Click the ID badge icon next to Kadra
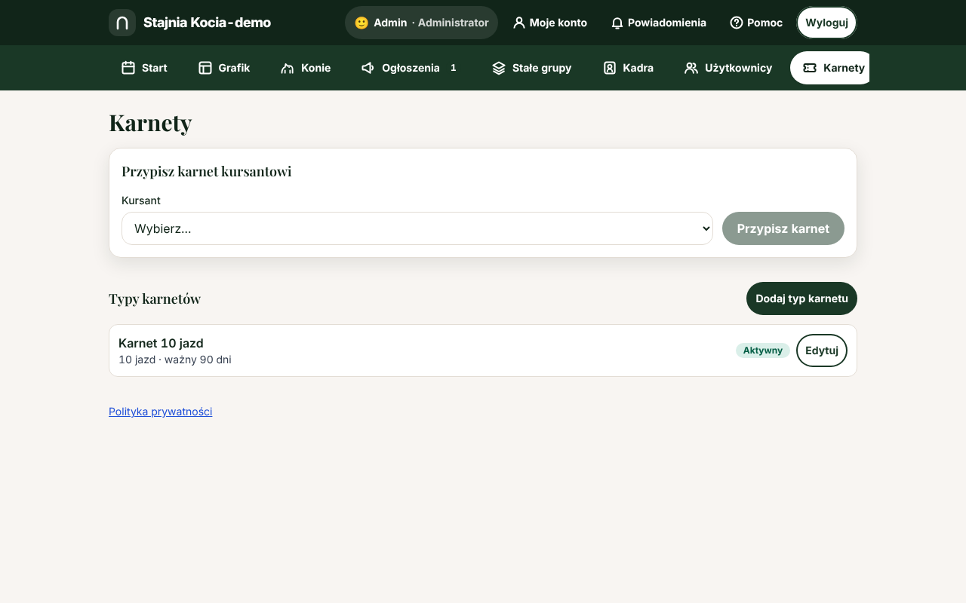966x603 pixels. pos(610,68)
